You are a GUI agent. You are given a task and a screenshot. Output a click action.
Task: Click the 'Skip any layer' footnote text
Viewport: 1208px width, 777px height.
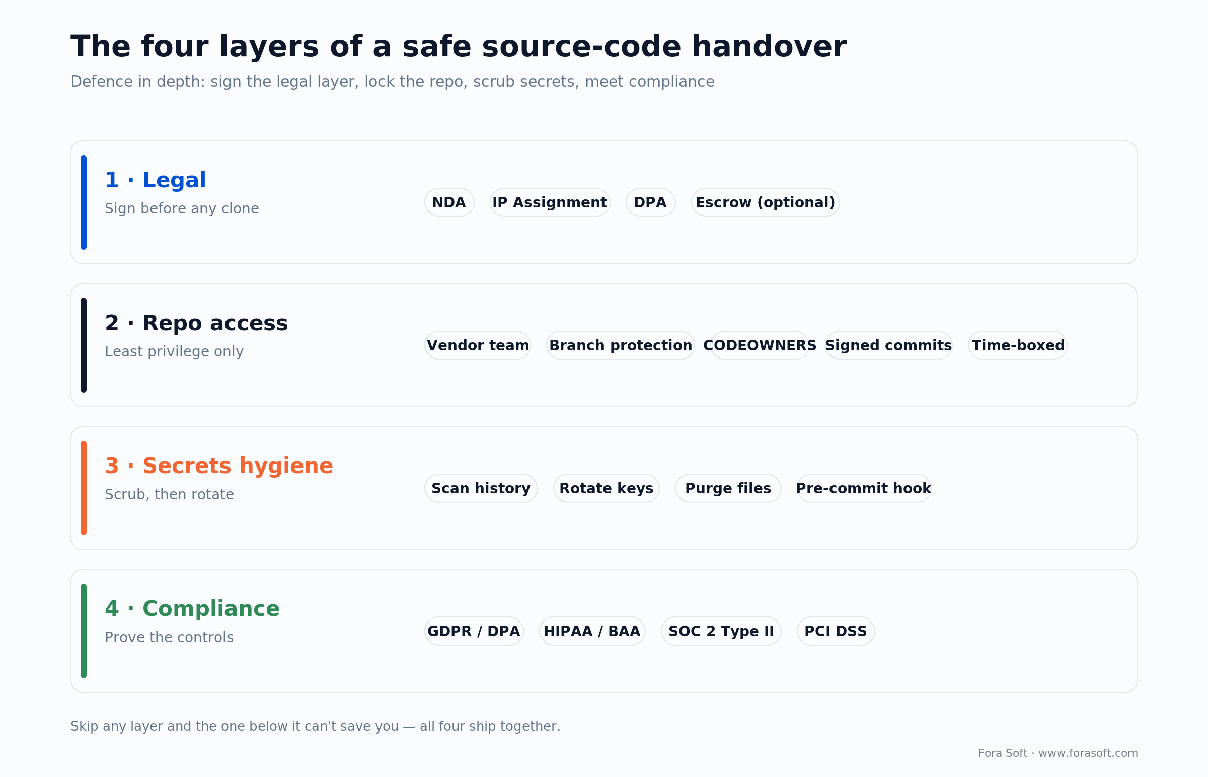[316, 726]
